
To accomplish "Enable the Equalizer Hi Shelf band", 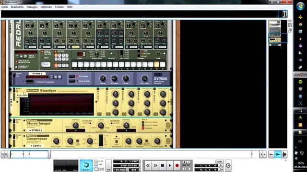I will point(154,89).
